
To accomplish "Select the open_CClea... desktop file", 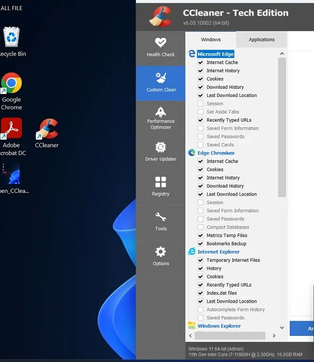I will click(x=13, y=179).
